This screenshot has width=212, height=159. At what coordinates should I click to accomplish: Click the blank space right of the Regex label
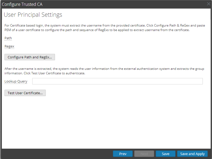pyautogui.click(x=94, y=46)
